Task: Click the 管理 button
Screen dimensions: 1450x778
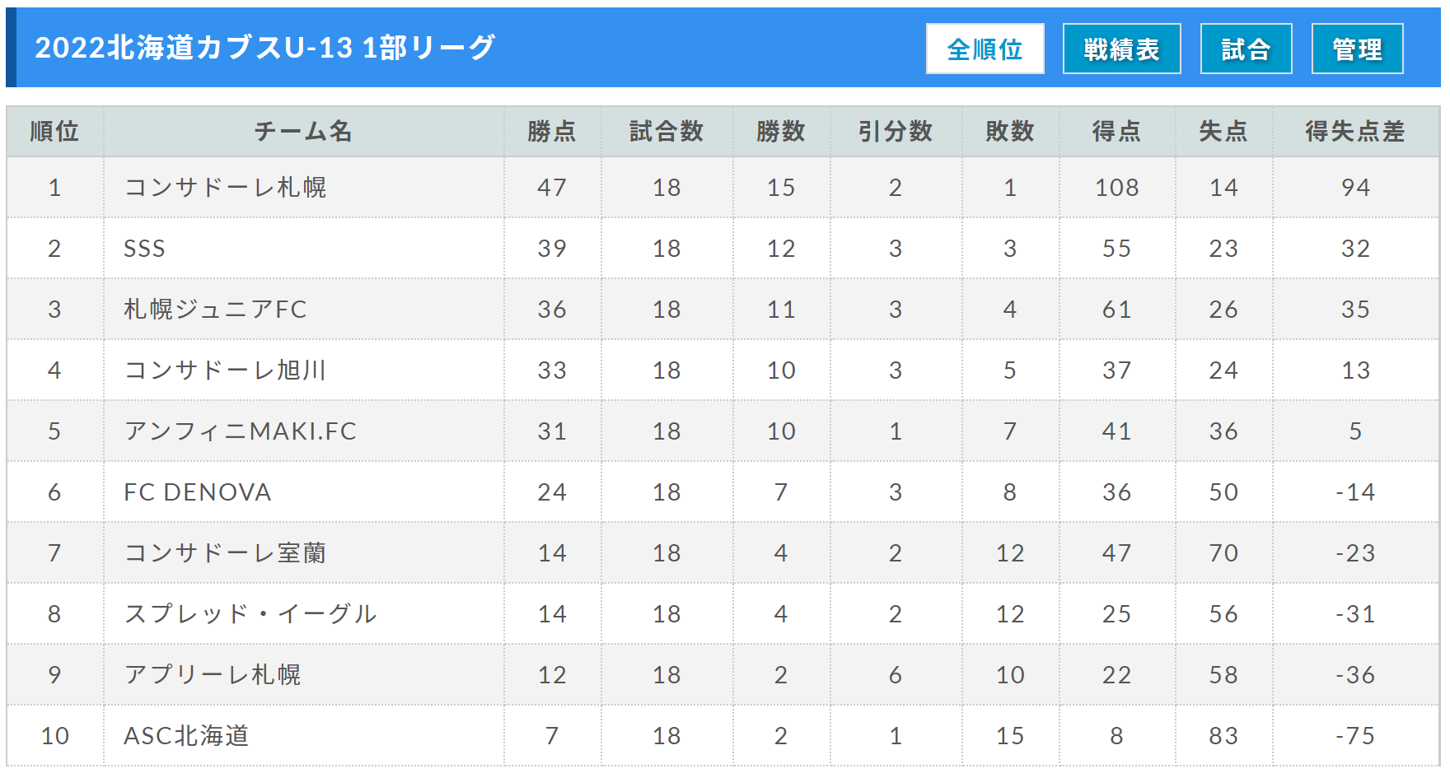Action: [x=1357, y=49]
